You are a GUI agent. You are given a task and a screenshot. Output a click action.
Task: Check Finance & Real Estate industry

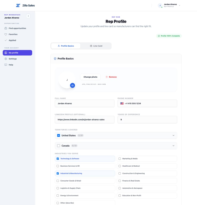coord(120,181)
